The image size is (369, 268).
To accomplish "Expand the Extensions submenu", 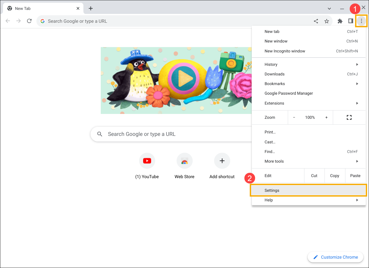I will (x=309, y=103).
